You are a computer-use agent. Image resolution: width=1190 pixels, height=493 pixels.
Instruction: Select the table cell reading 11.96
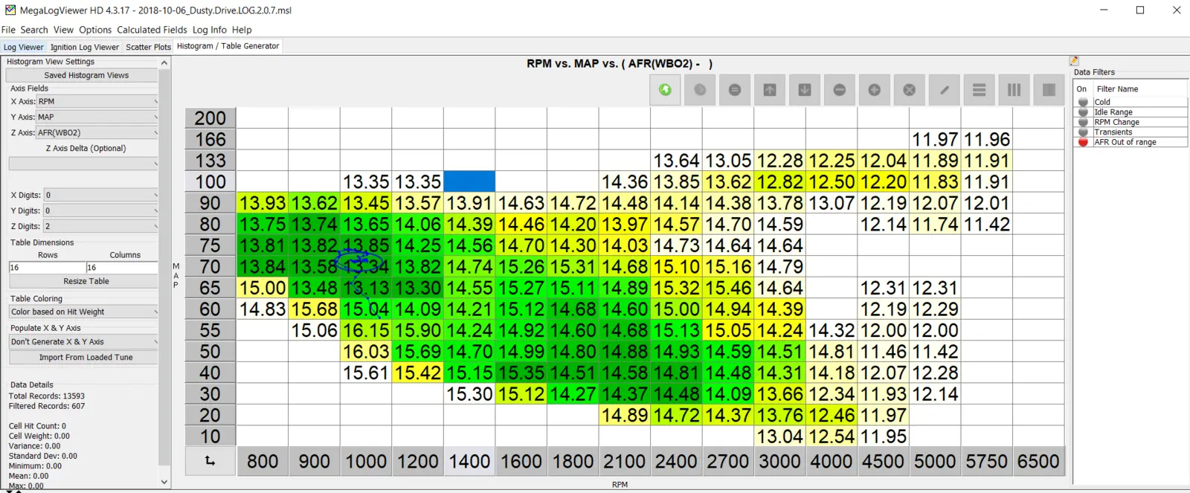987,139
